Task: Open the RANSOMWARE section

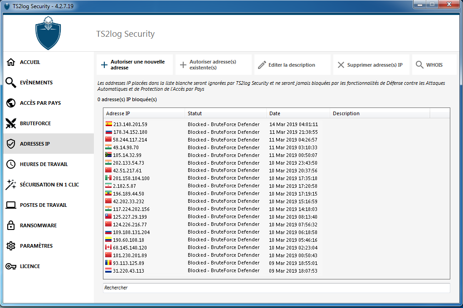Action: (x=49, y=225)
